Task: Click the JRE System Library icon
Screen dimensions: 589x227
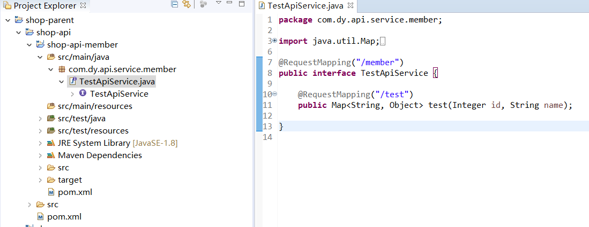Action: point(51,143)
